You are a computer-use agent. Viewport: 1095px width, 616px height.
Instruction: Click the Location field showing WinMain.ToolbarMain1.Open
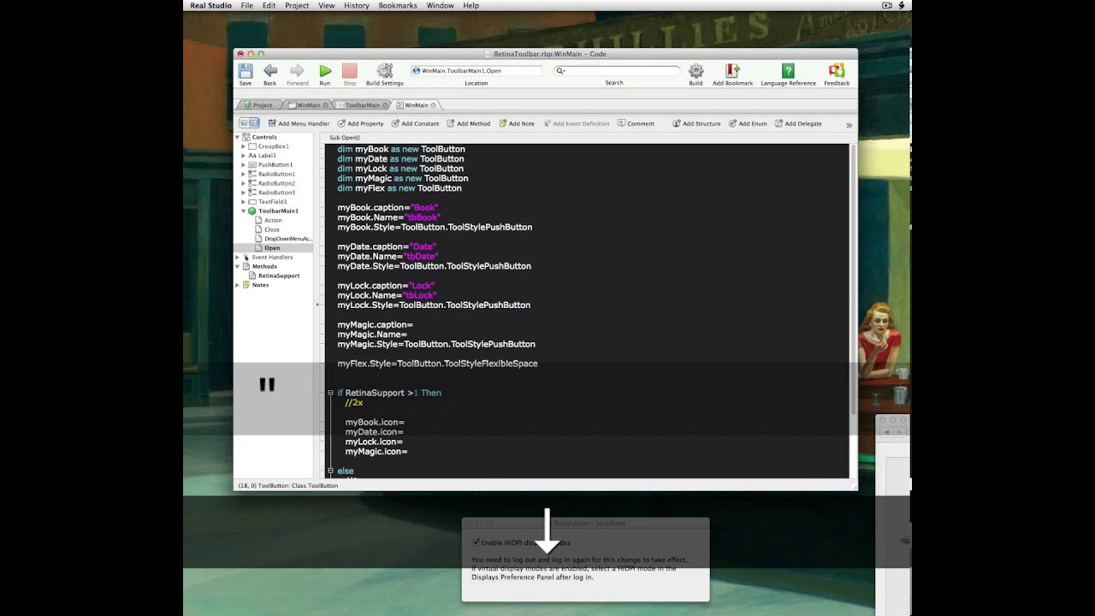coord(476,71)
